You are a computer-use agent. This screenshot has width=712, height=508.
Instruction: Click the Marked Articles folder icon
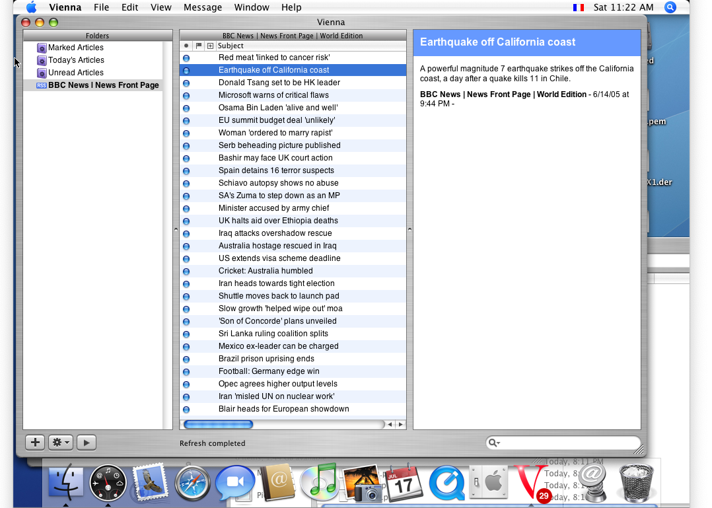42,48
